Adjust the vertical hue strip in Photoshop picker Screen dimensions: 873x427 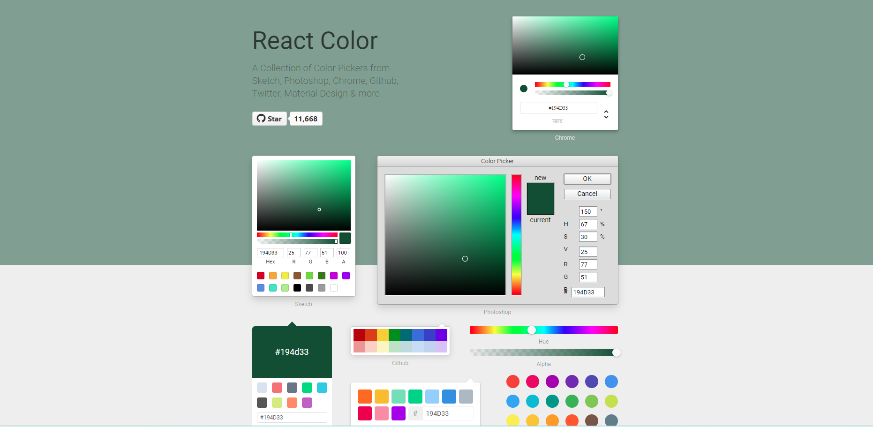point(516,235)
